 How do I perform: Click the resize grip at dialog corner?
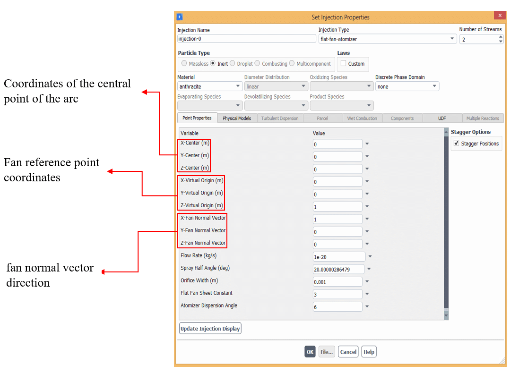coord(501,361)
